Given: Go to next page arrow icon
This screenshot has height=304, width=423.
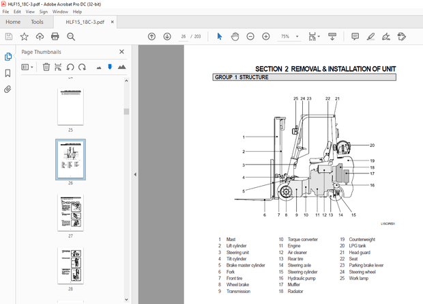Looking at the screenshot, I should point(167,36).
